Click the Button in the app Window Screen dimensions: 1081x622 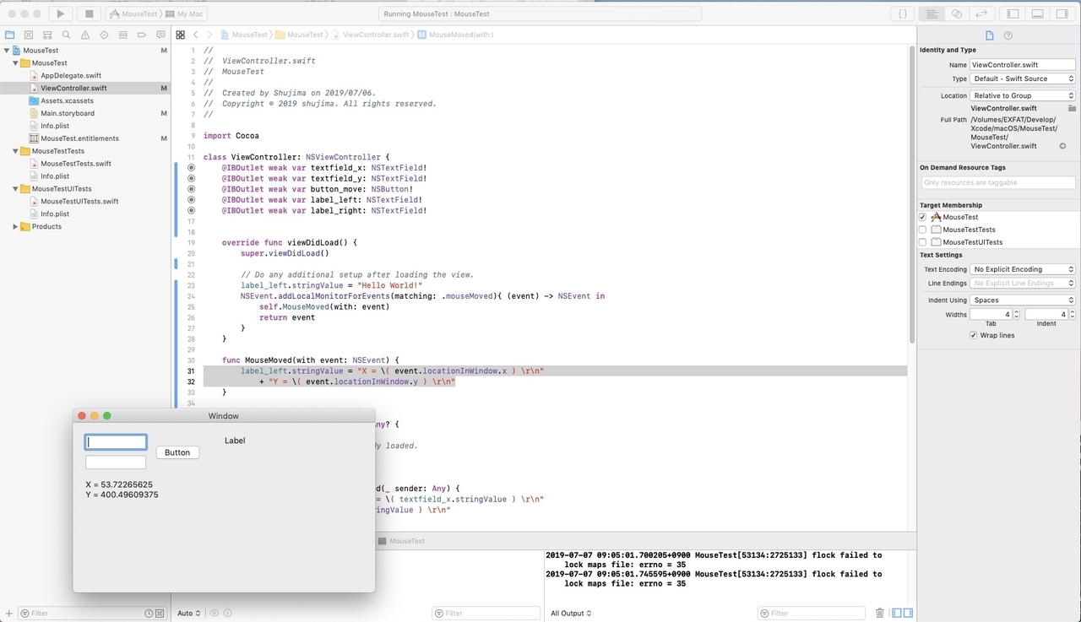point(177,452)
